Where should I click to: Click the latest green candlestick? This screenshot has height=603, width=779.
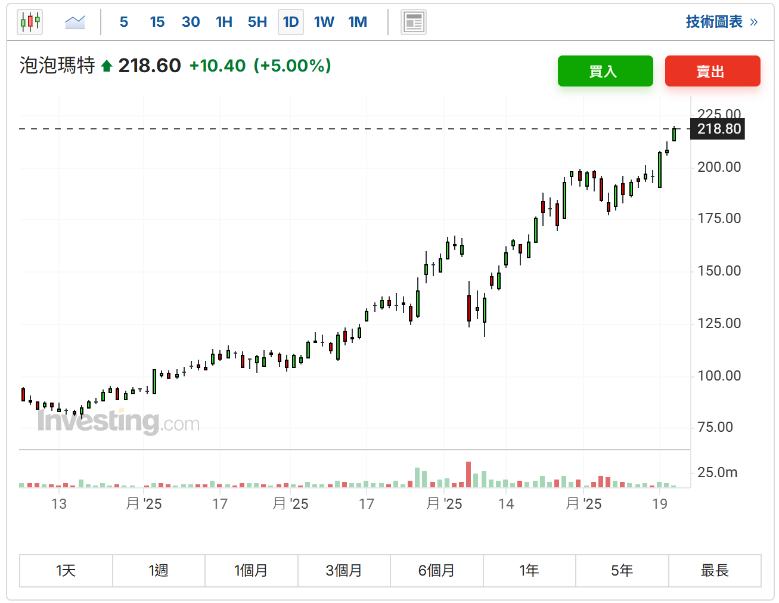[674, 134]
